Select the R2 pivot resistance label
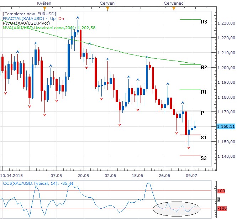 click(x=204, y=67)
